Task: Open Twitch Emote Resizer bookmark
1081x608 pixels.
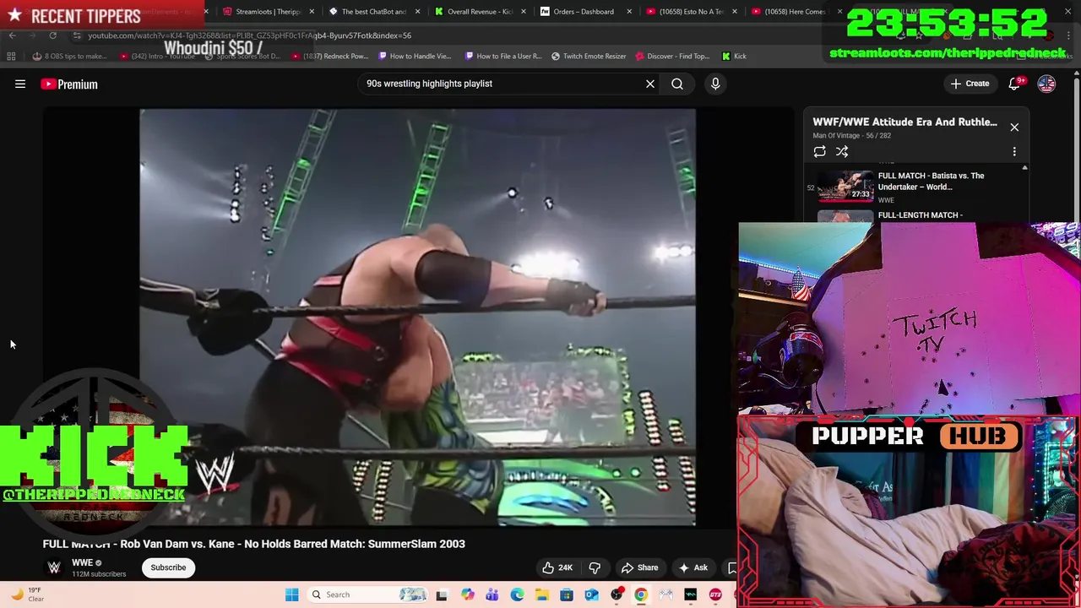Action: 589,57
